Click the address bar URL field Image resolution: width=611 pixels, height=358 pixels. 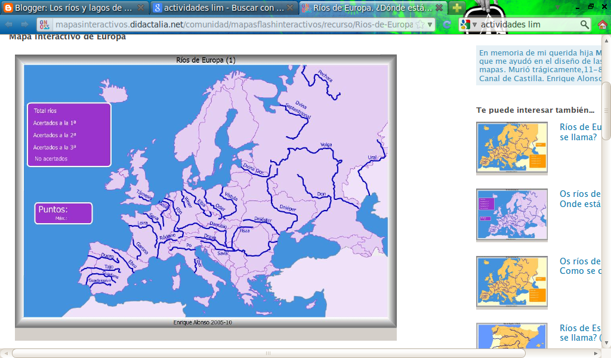234,24
